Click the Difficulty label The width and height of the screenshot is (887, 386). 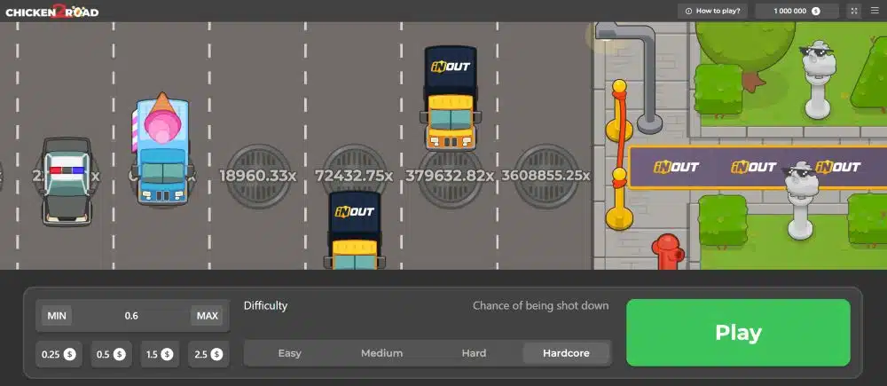(265, 305)
